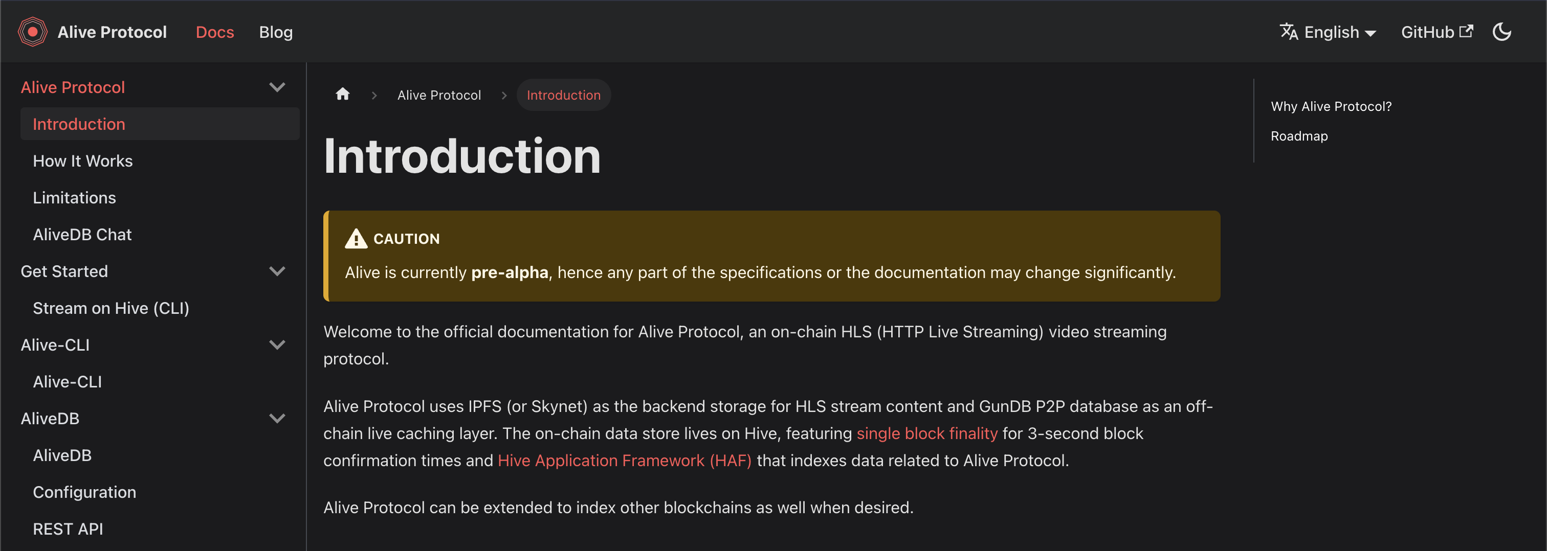Open the Blog navbar item

(276, 32)
